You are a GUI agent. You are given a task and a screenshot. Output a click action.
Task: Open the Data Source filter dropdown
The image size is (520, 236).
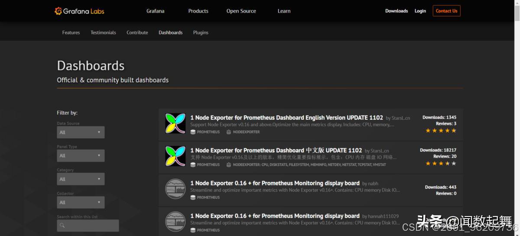81,133
